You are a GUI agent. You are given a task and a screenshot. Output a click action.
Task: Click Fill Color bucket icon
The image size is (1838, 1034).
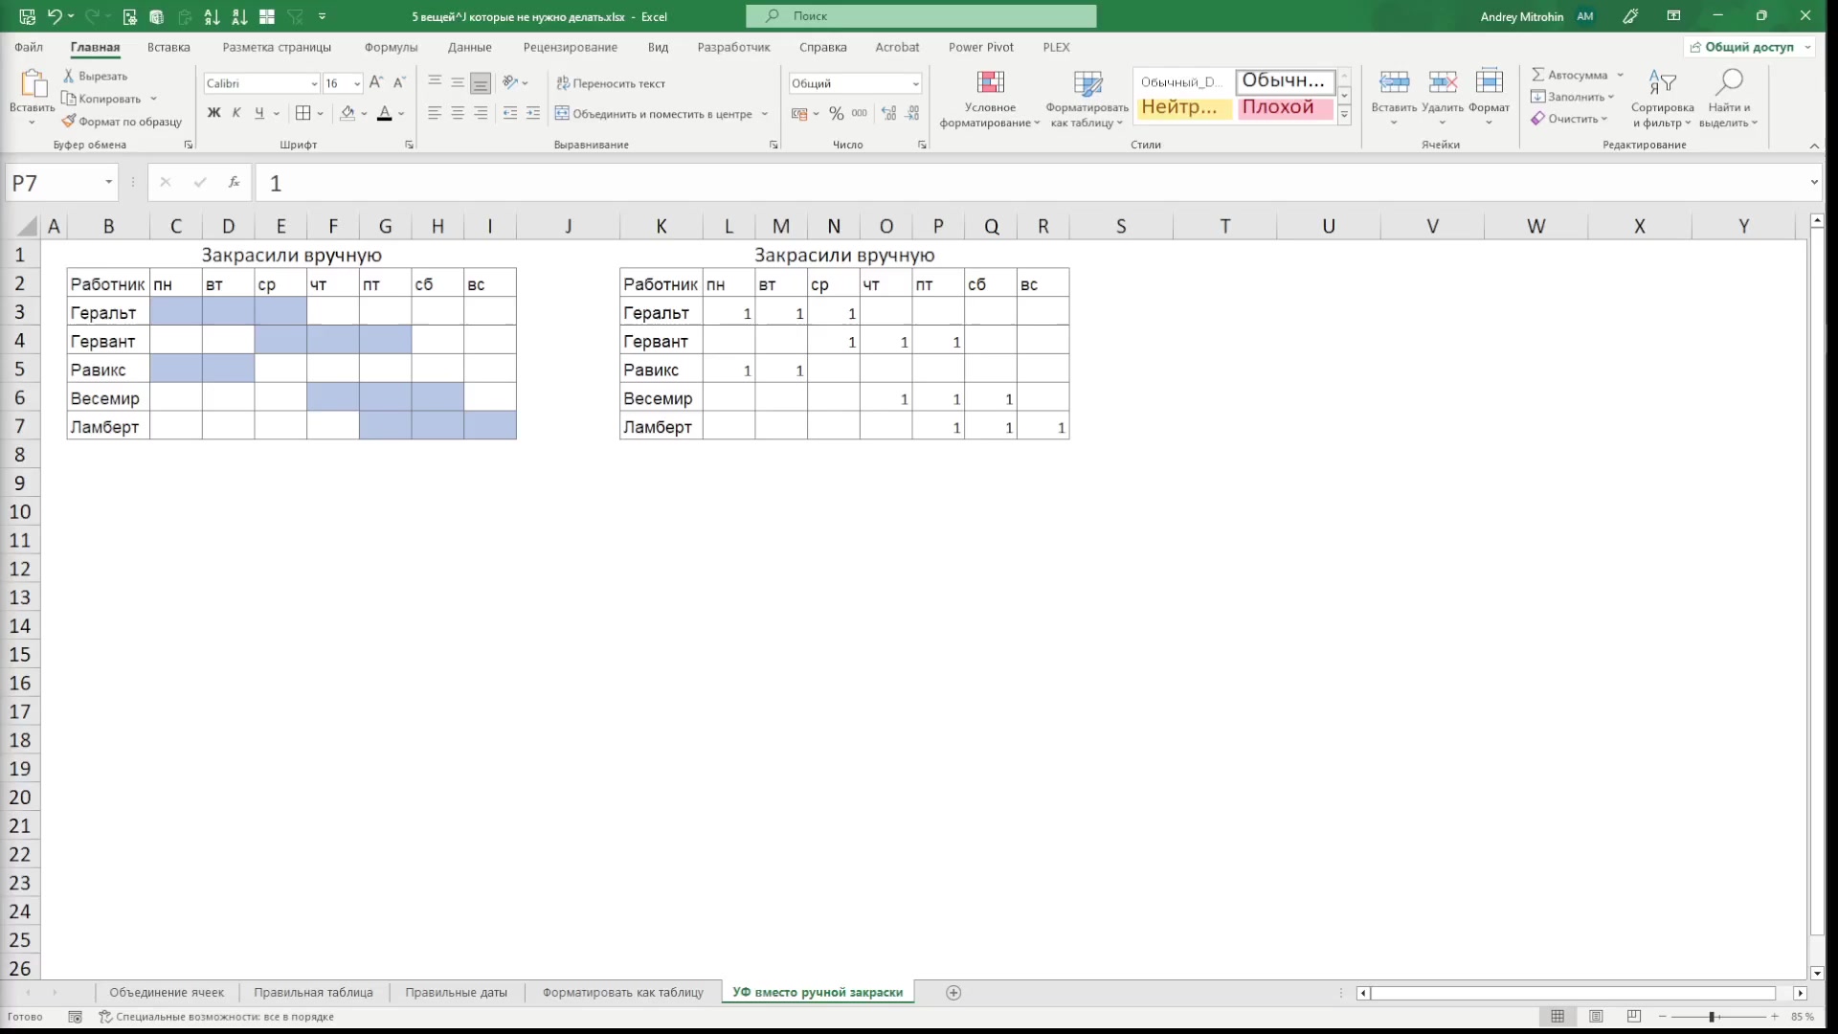(x=347, y=113)
